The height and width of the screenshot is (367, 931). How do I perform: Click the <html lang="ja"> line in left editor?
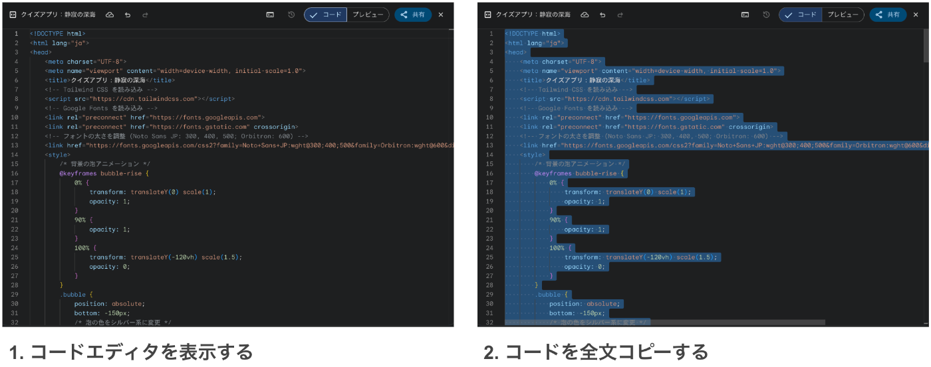(61, 42)
